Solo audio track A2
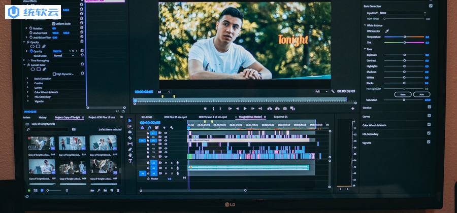The image size is (457, 213). pyautogui.click(x=172, y=168)
